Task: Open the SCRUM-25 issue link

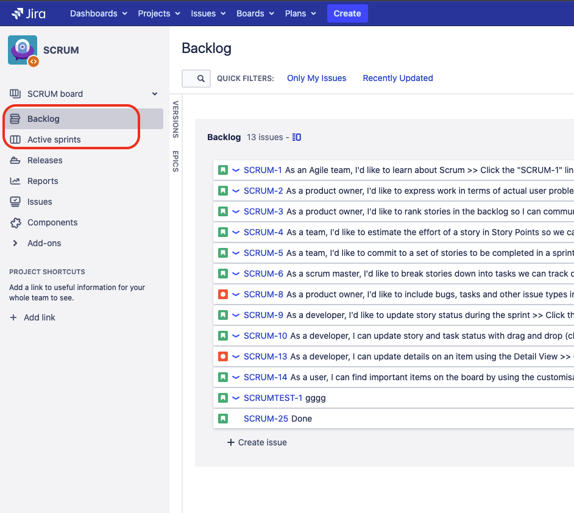Action: click(x=266, y=418)
